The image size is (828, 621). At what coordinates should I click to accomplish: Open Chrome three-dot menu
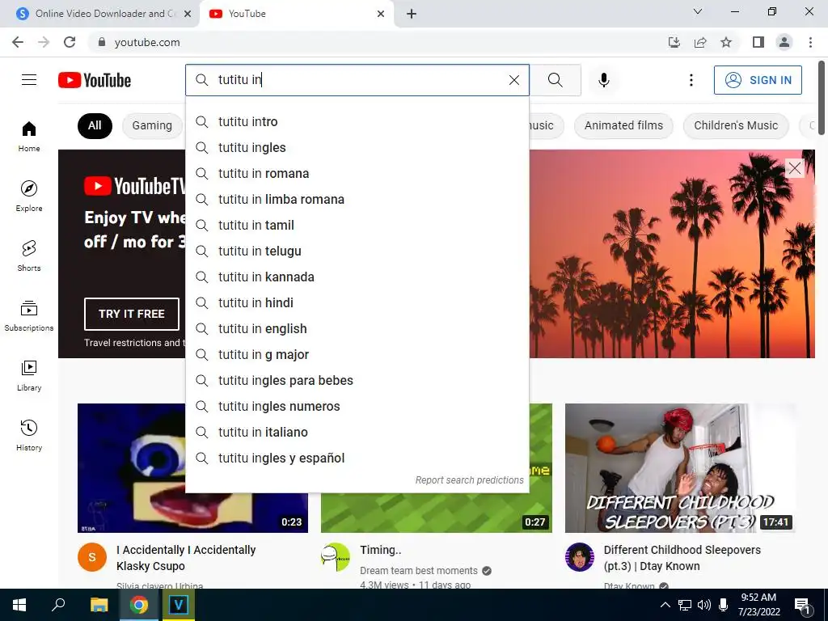[x=810, y=42]
